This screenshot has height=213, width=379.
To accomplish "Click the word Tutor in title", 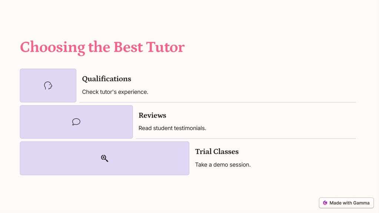I will 165,47.
